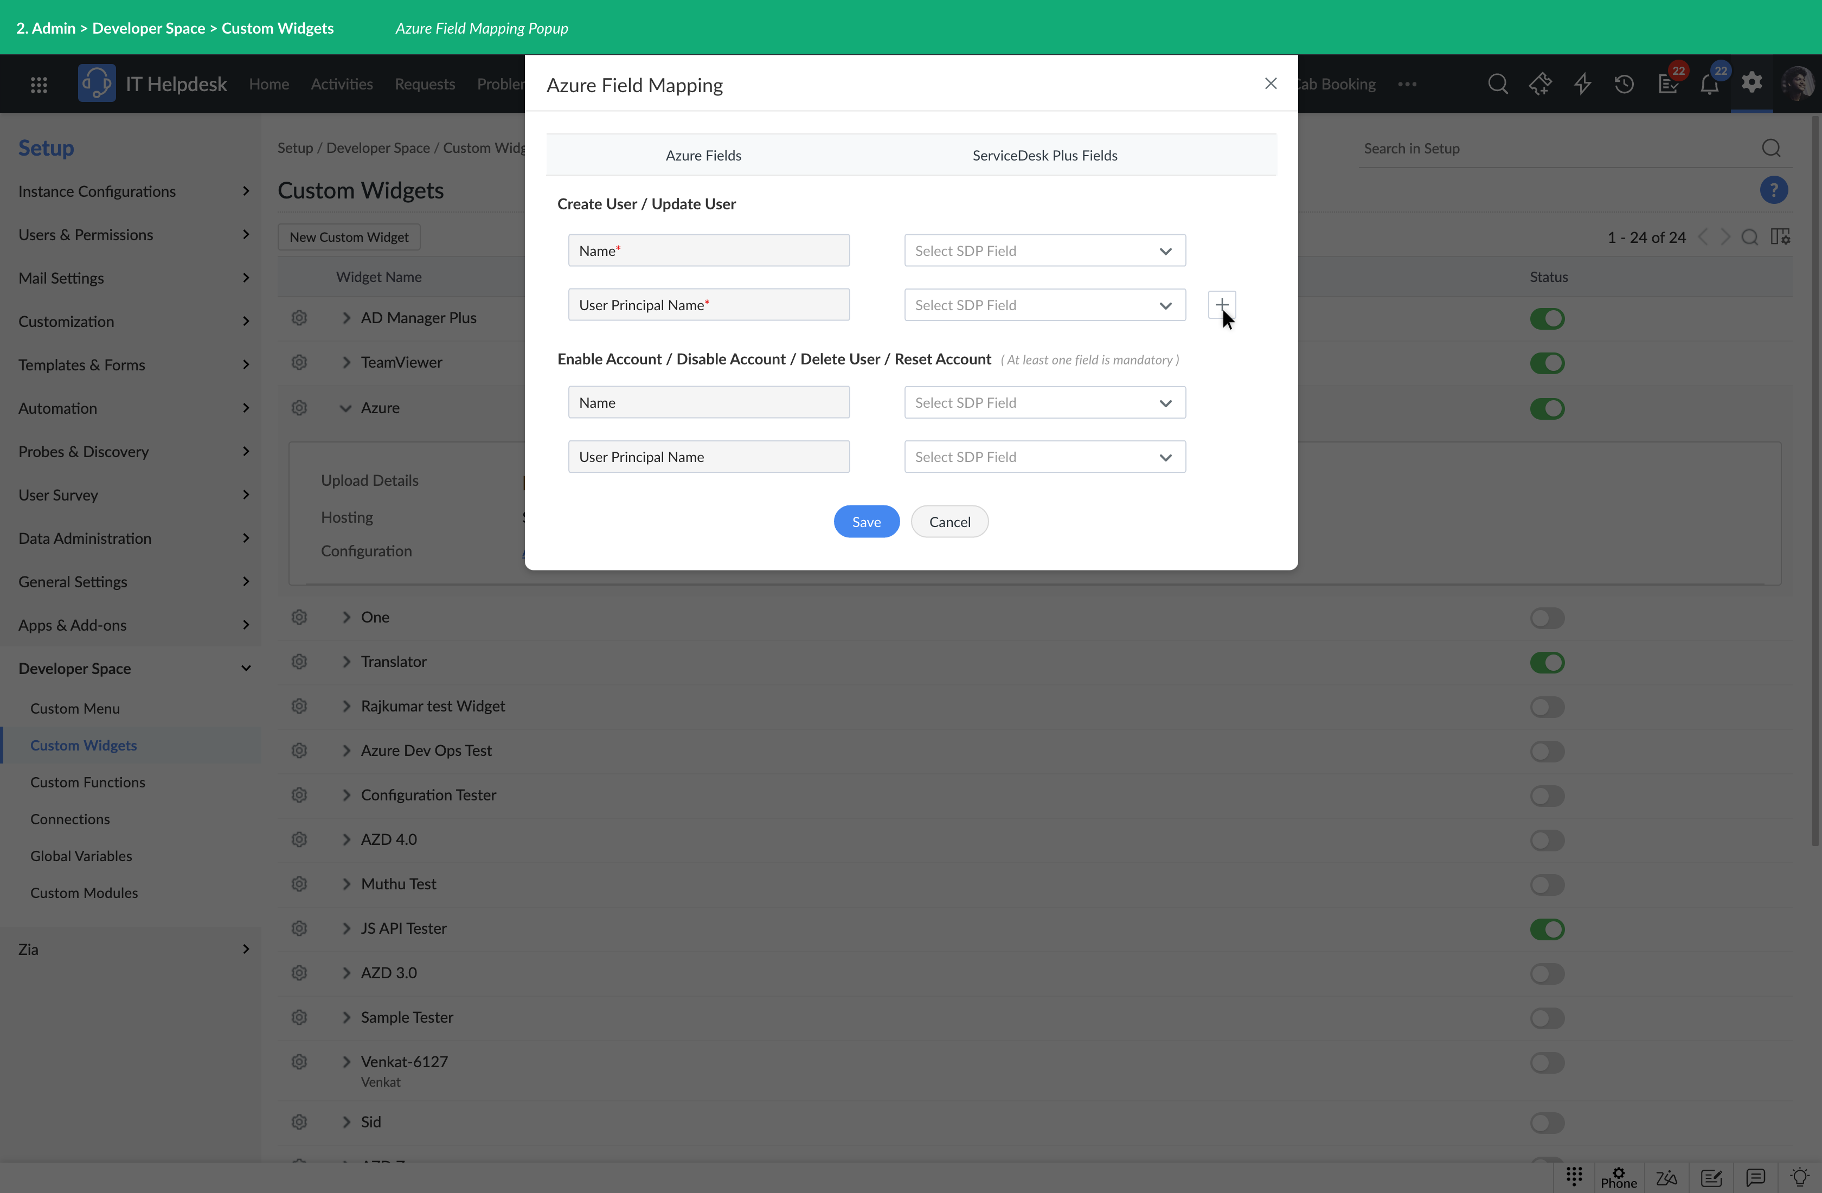Image resolution: width=1822 pixels, height=1193 pixels.
Task: Click New Custom Widget button
Action: (x=349, y=238)
